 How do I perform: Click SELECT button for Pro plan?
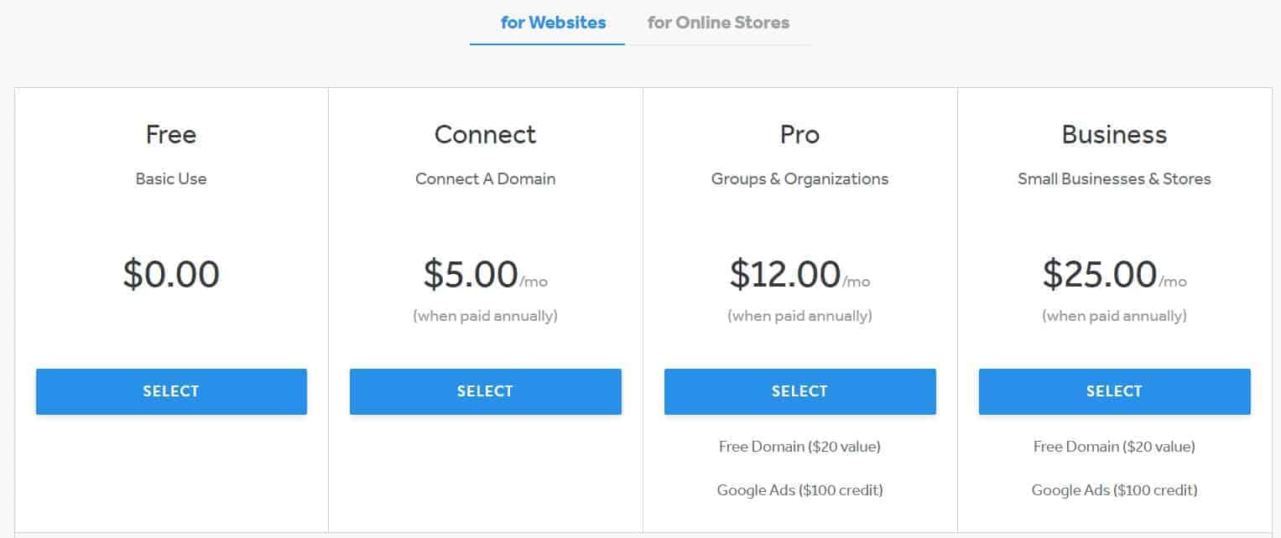click(799, 391)
